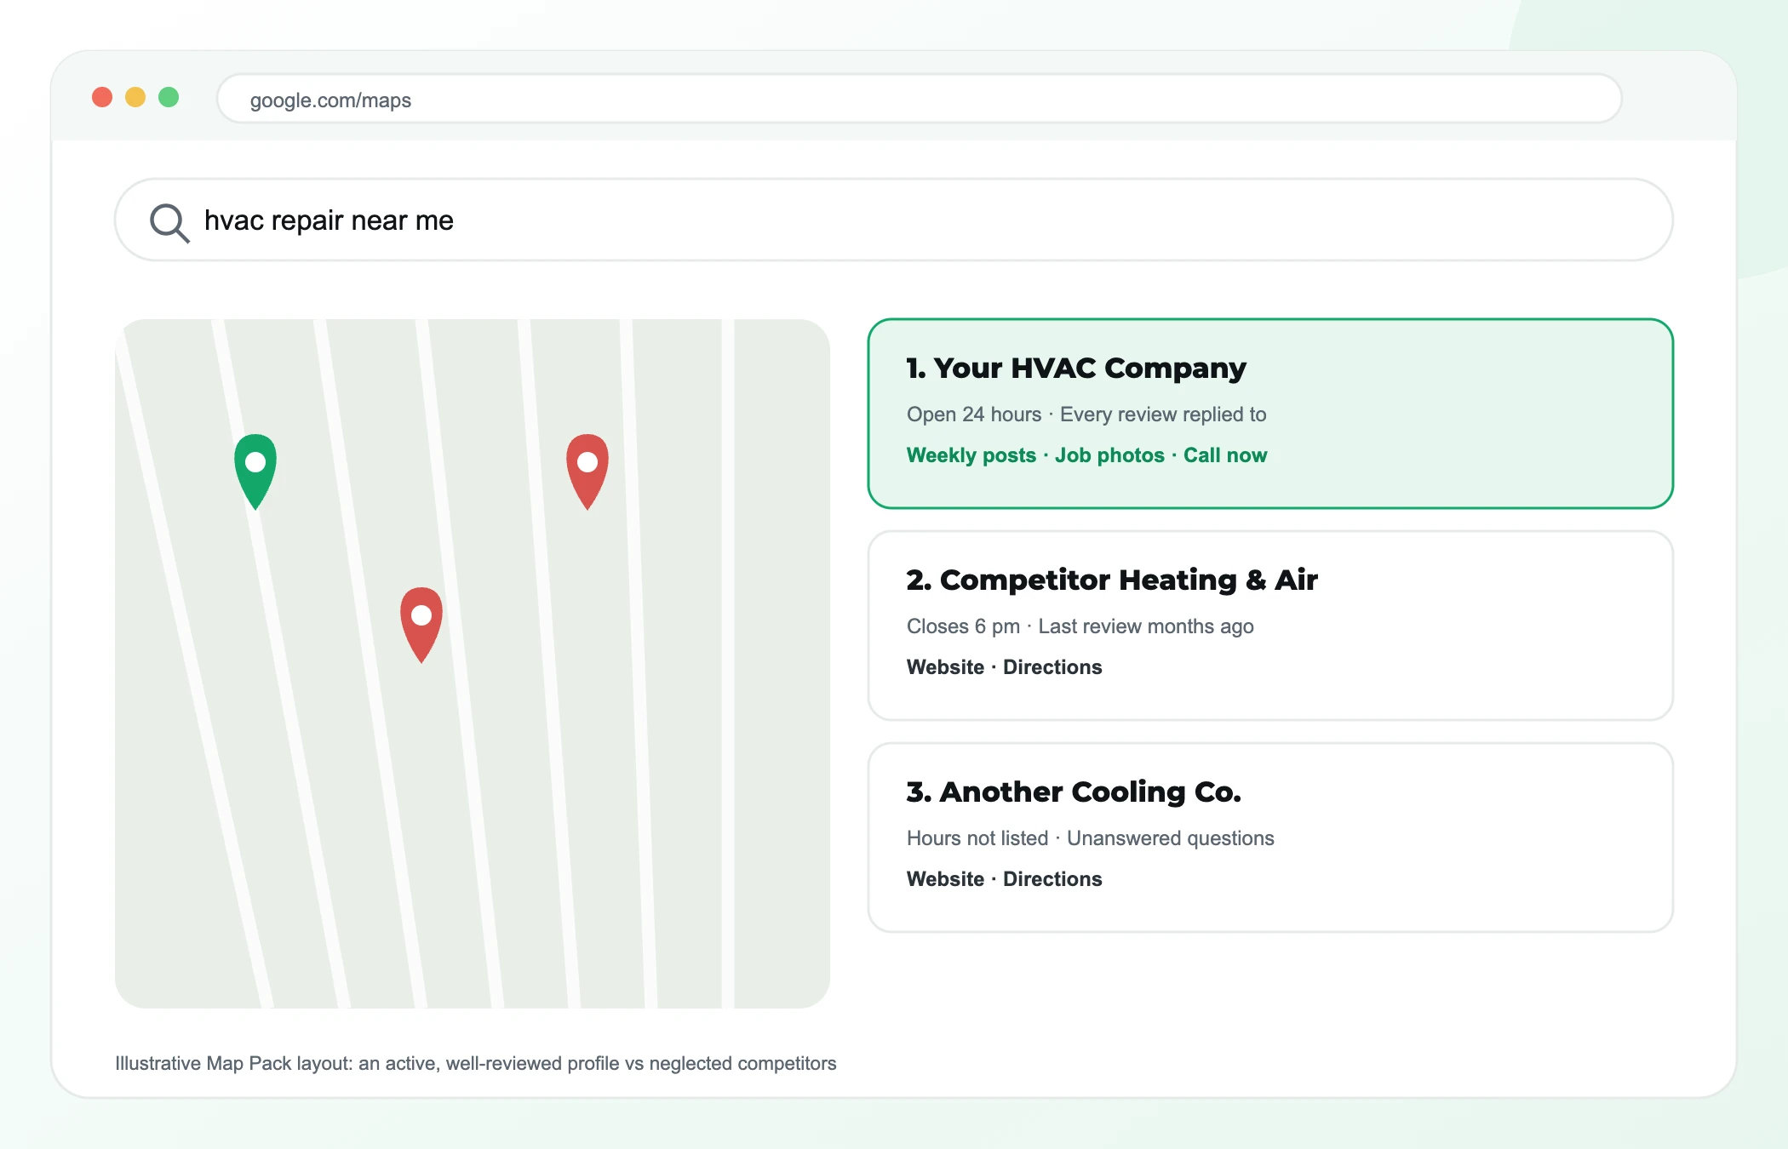Click the red close window dot
Viewport: 1788px width, 1149px height.
pos(102,97)
